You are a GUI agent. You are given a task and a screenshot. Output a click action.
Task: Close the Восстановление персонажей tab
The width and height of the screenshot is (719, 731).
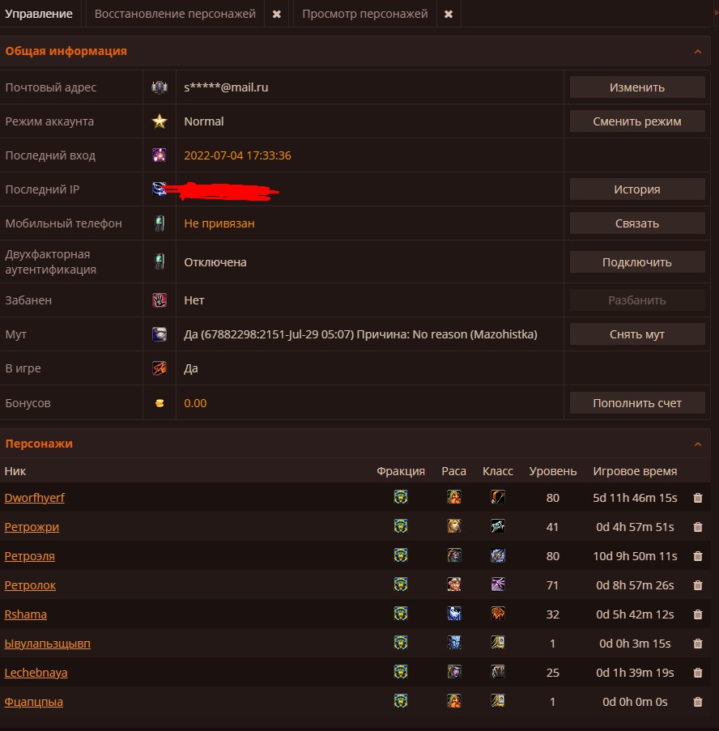coord(277,15)
